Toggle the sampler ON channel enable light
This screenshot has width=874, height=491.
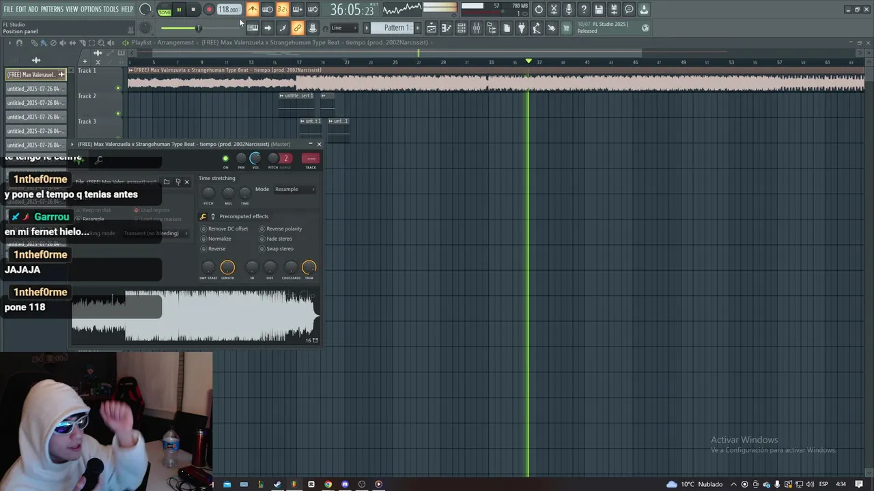[225, 159]
